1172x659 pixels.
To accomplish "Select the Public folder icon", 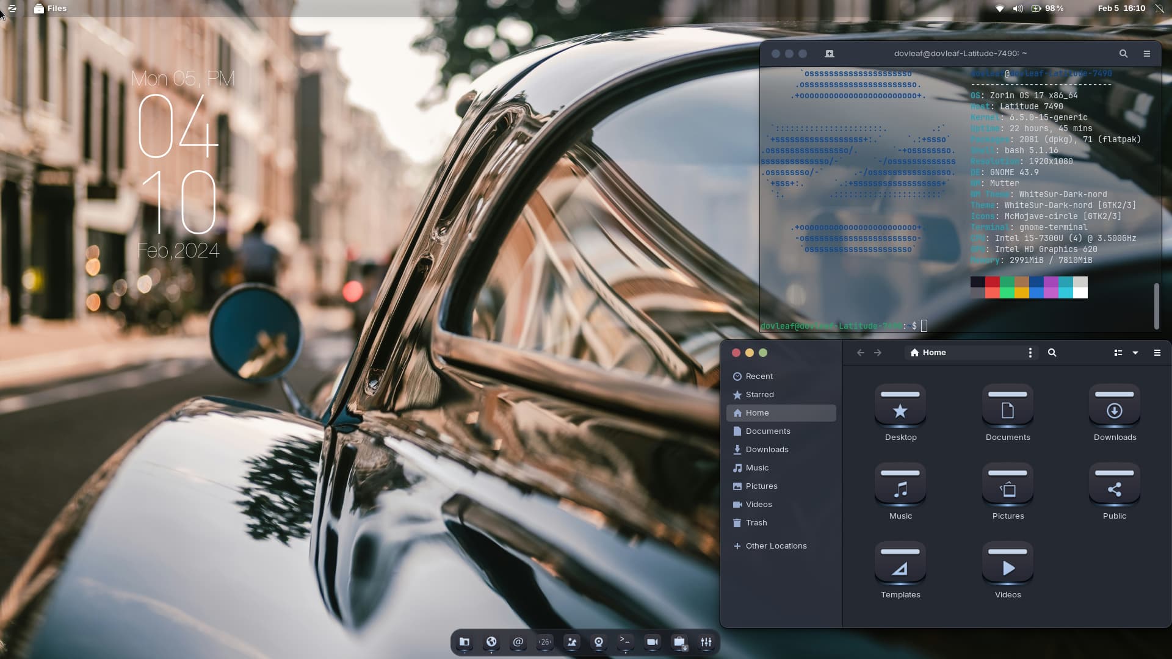I will (1115, 484).
